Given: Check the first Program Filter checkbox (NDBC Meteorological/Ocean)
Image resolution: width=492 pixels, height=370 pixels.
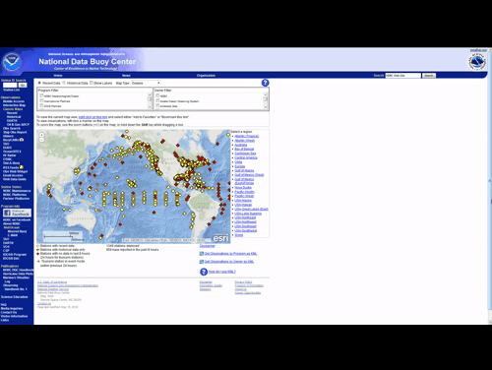Looking at the screenshot, I should (x=41, y=95).
